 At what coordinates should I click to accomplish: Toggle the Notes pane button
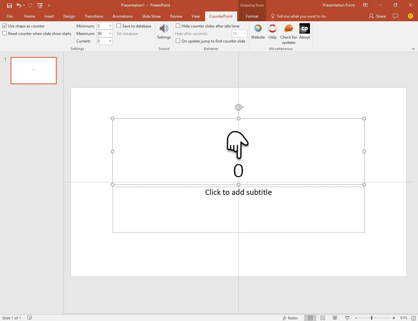point(290,318)
